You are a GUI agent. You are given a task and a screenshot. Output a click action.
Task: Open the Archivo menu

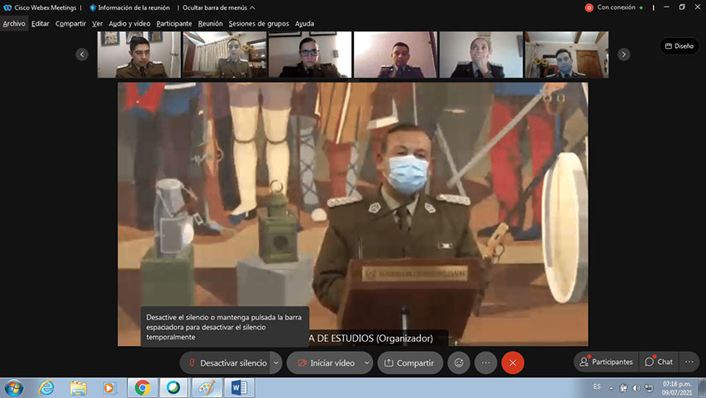tap(14, 24)
